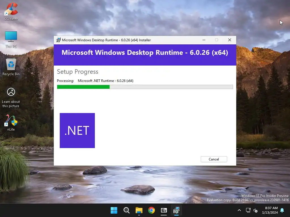Image resolution: width=290 pixels, height=217 pixels.
Task: Launch Google Chrome from taskbar
Action: click(152, 210)
